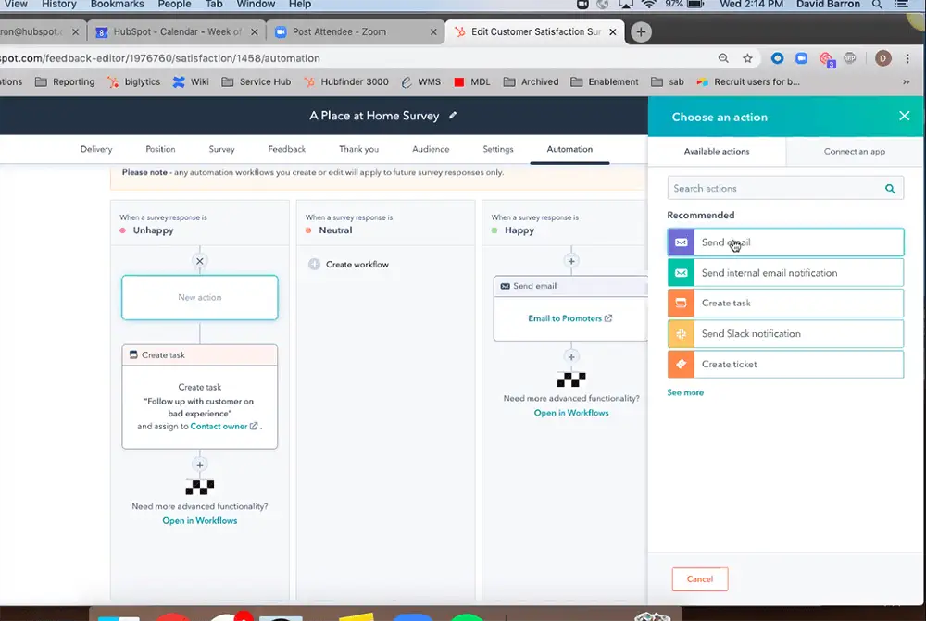Click the Send email purple envelope icon
926x621 pixels.
tap(682, 242)
